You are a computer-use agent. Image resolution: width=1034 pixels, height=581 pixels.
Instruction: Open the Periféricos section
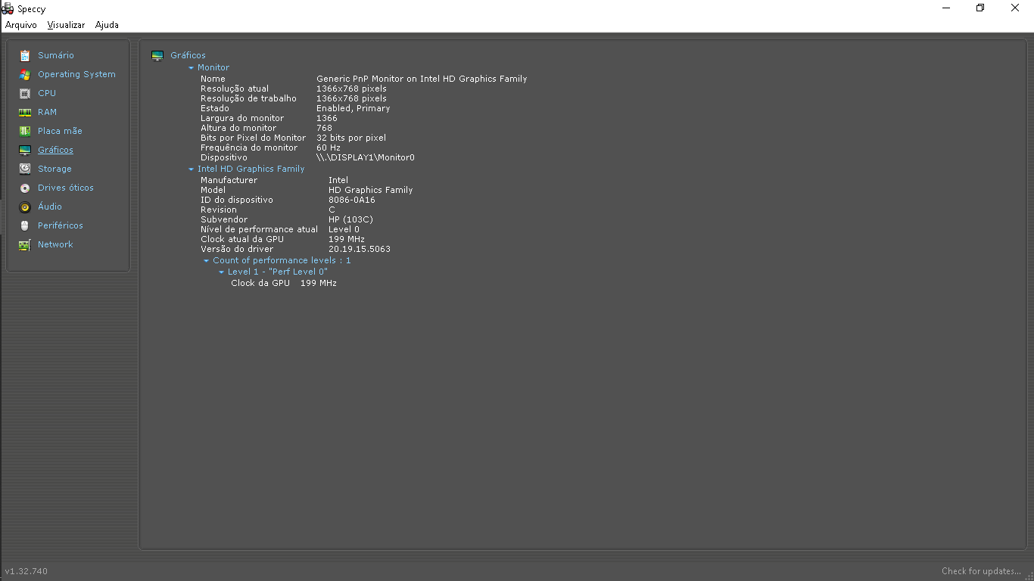[x=61, y=225]
